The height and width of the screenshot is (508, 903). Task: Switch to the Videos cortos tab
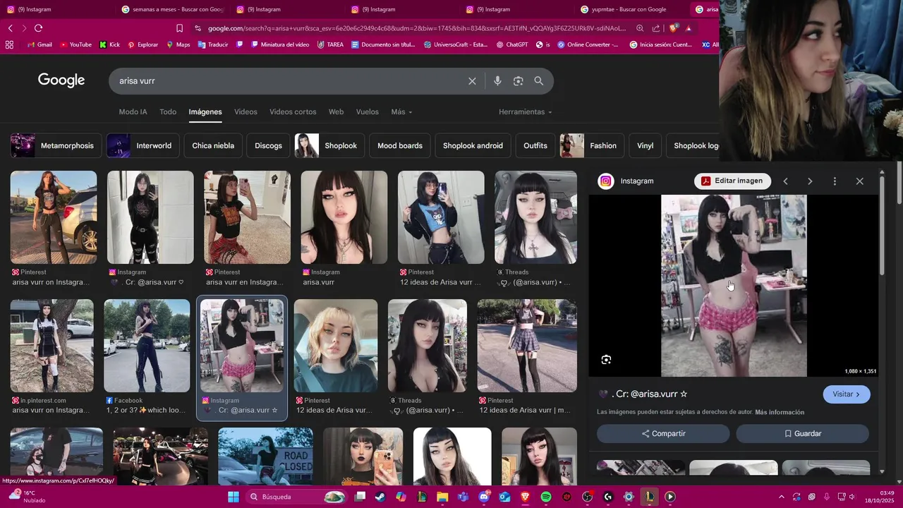tap(293, 112)
